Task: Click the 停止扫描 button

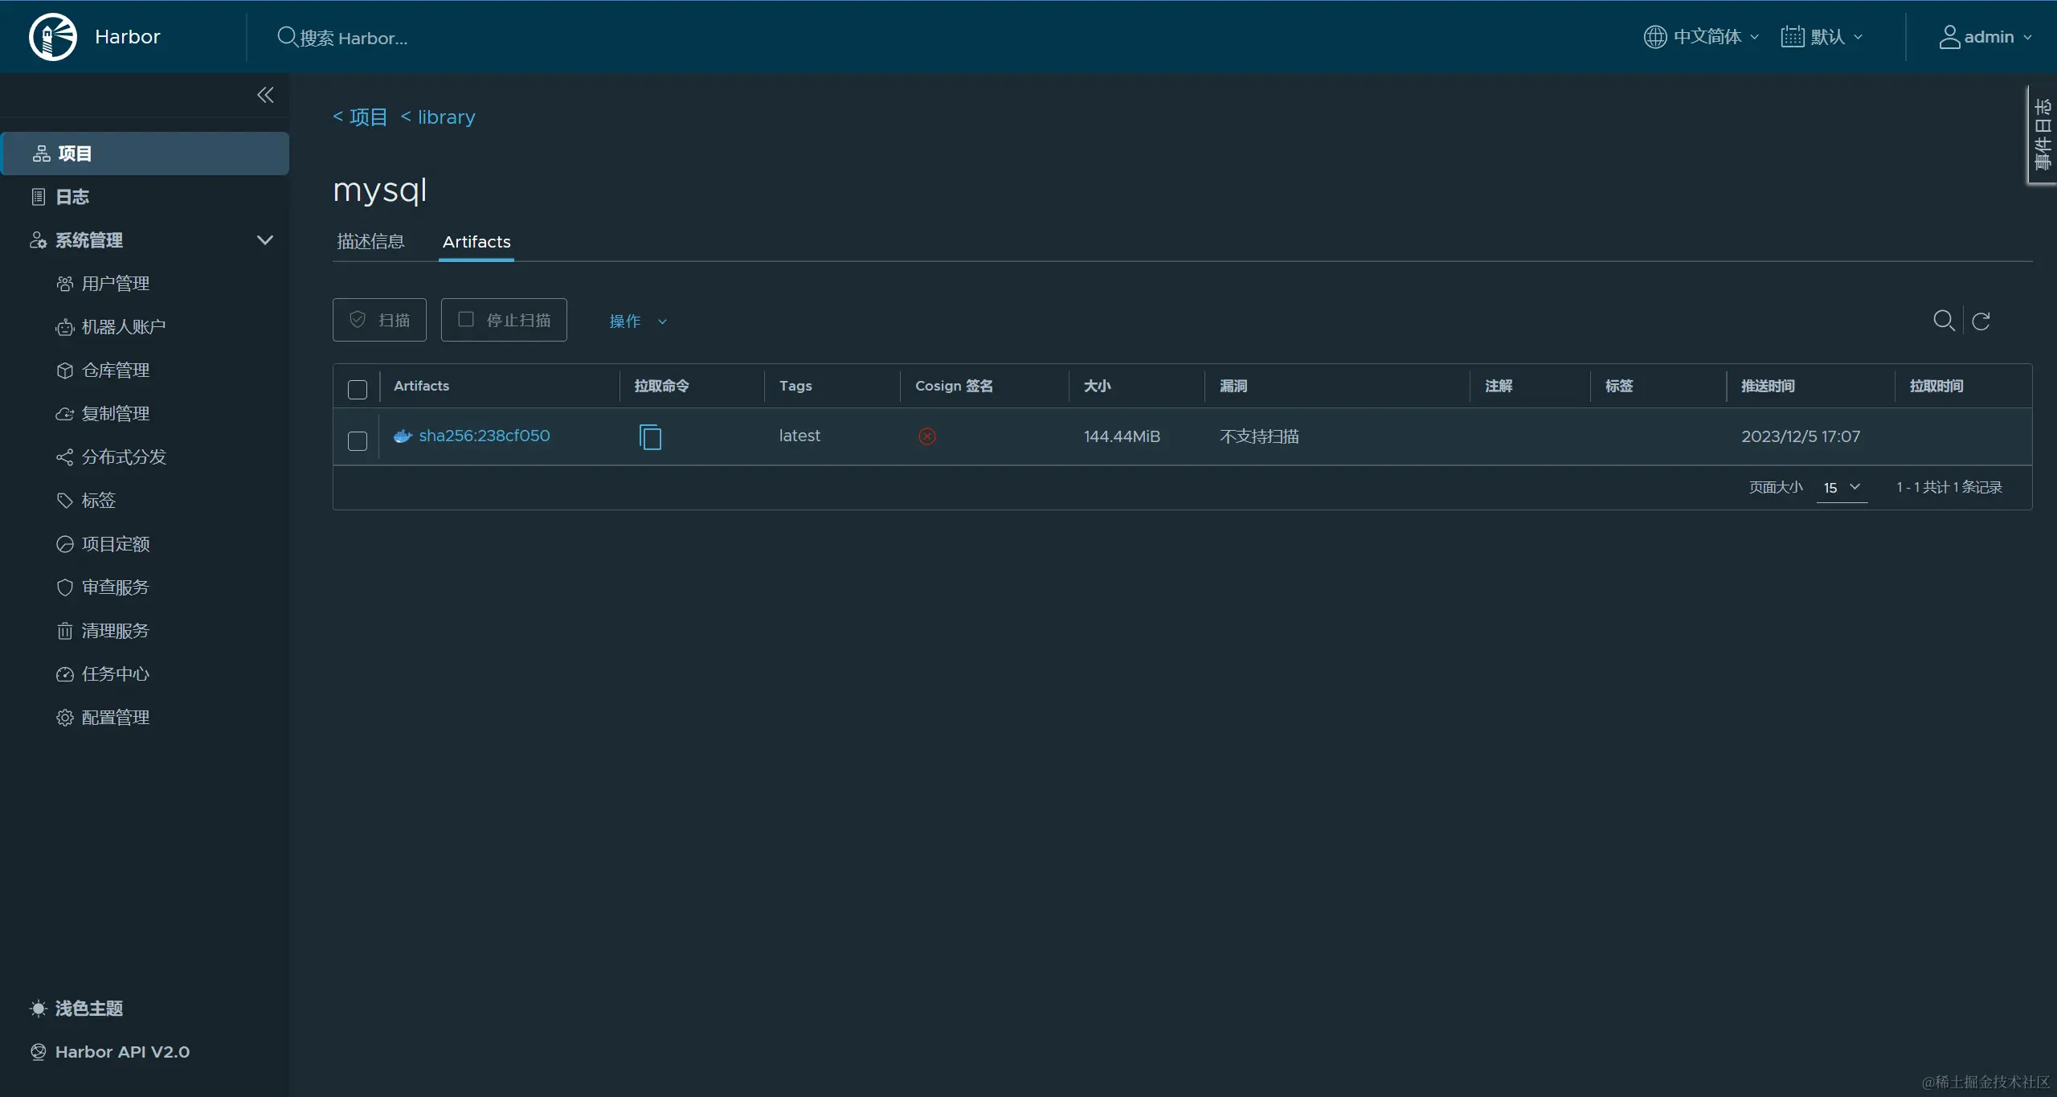Action: (504, 320)
